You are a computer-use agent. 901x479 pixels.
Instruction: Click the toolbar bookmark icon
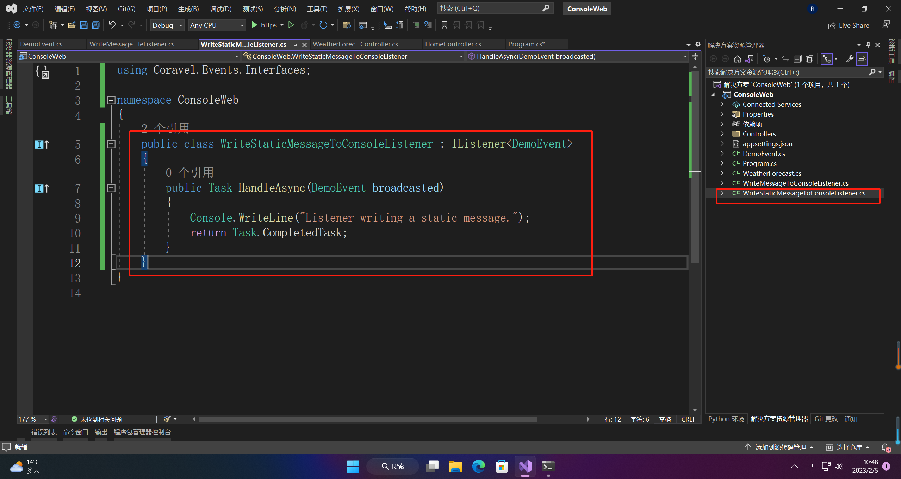point(444,25)
